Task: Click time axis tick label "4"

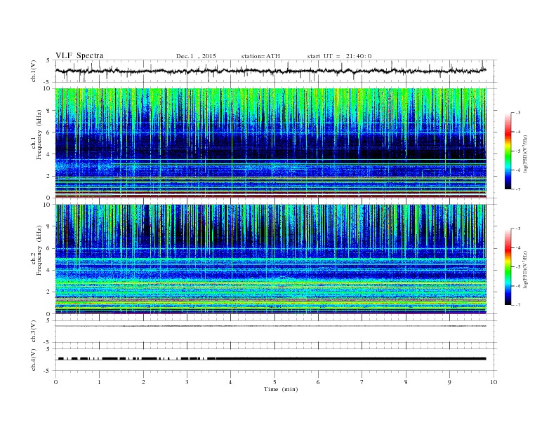Action: click(230, 382)
